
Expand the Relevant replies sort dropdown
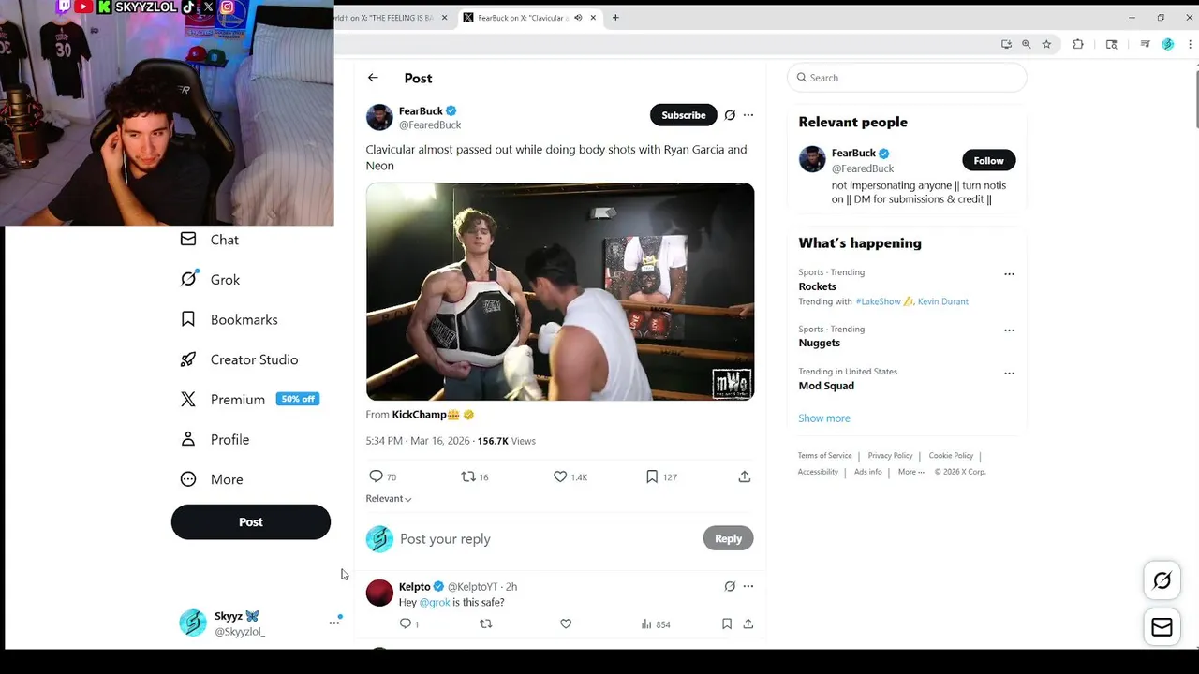[389, 498]
